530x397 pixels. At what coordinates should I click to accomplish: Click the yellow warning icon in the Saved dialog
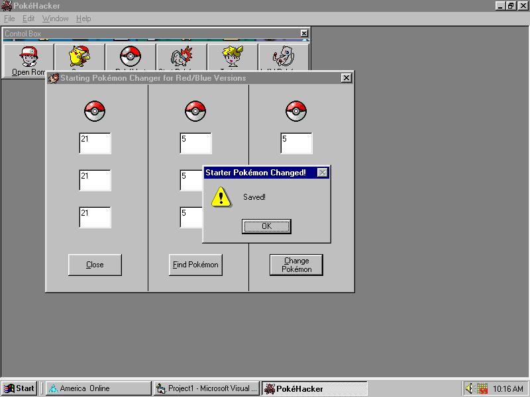[219, 197]
